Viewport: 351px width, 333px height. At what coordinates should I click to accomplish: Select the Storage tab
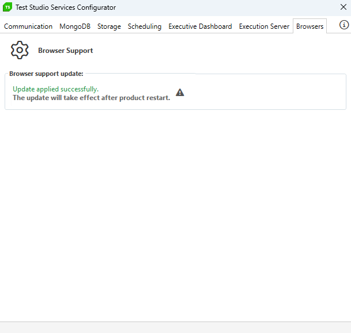tap(109, 26)
